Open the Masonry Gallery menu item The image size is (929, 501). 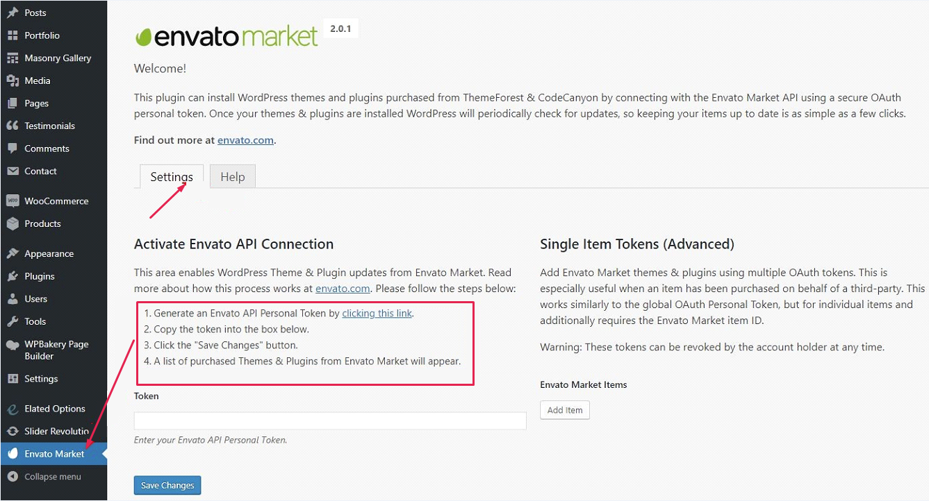tap(58, 58)
